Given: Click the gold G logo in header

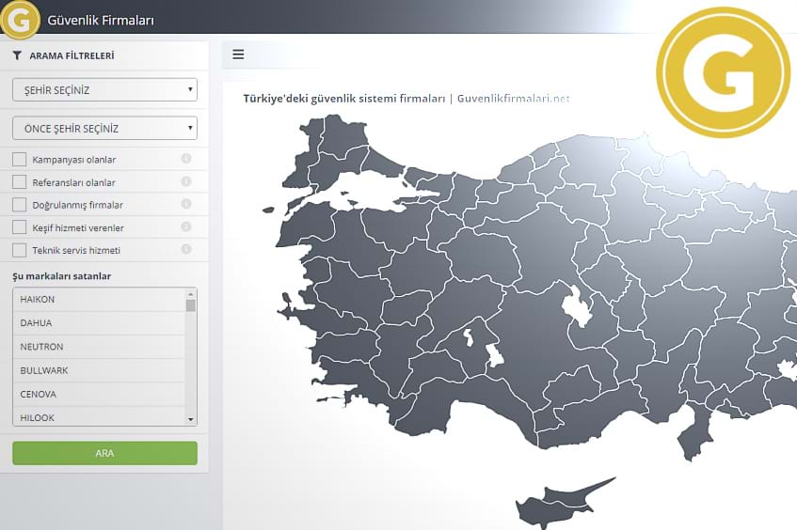Looking at the screenshot, I should 20,19.
